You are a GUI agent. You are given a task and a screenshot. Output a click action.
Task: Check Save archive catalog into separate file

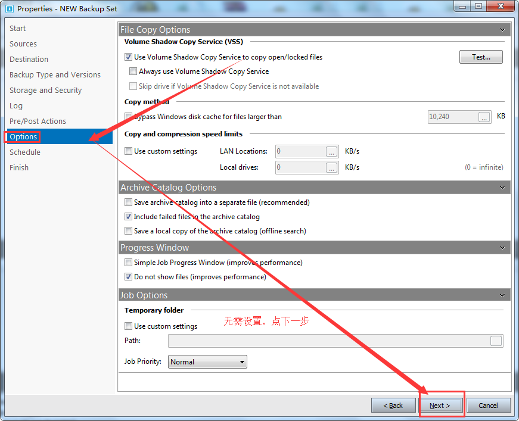(x=128, y=202)
